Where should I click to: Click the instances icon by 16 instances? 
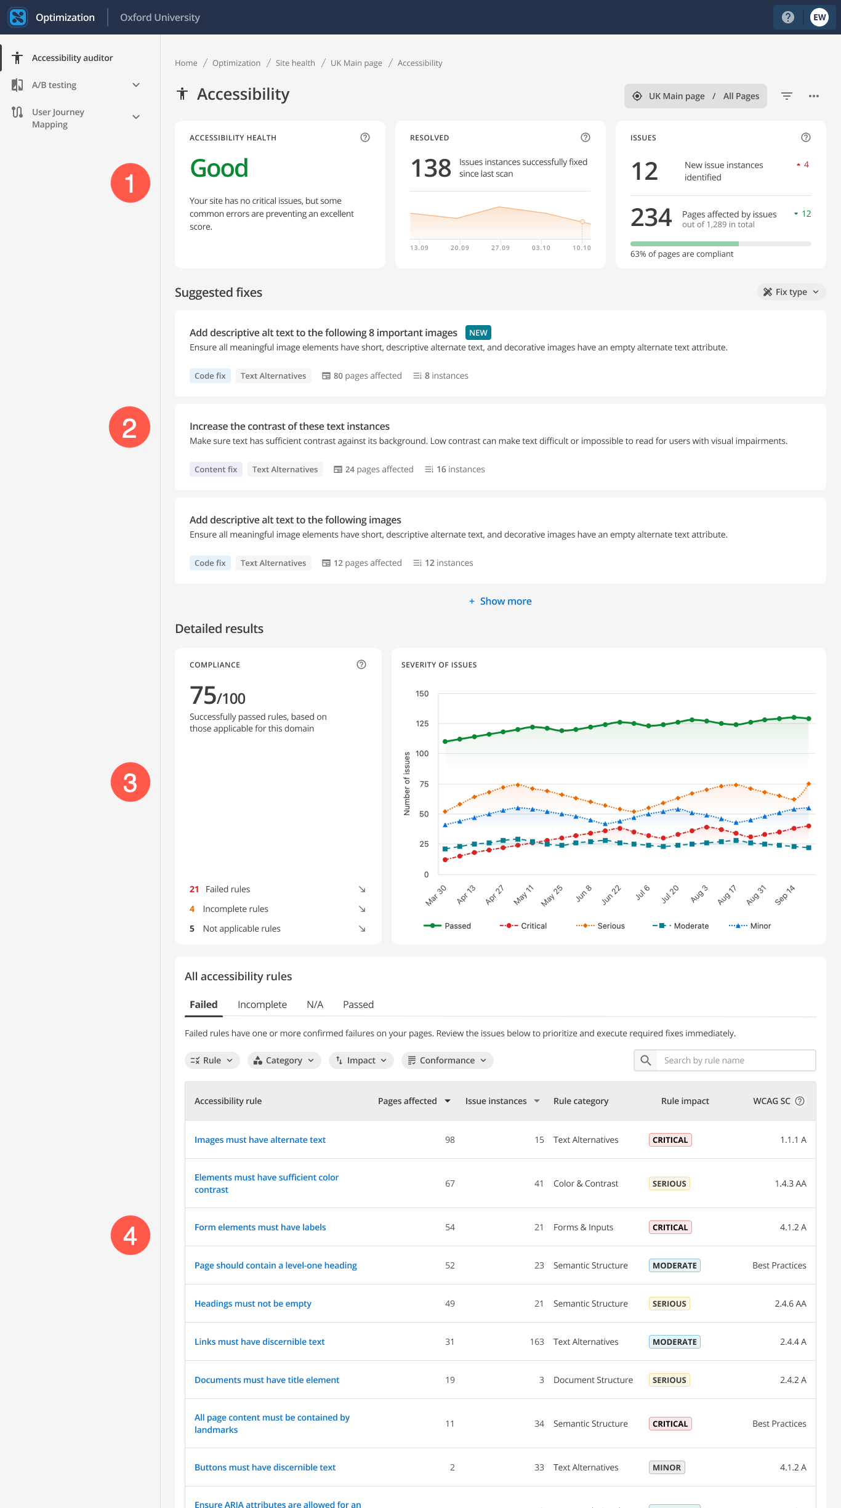pyautogui.click(x=429, y=469)
